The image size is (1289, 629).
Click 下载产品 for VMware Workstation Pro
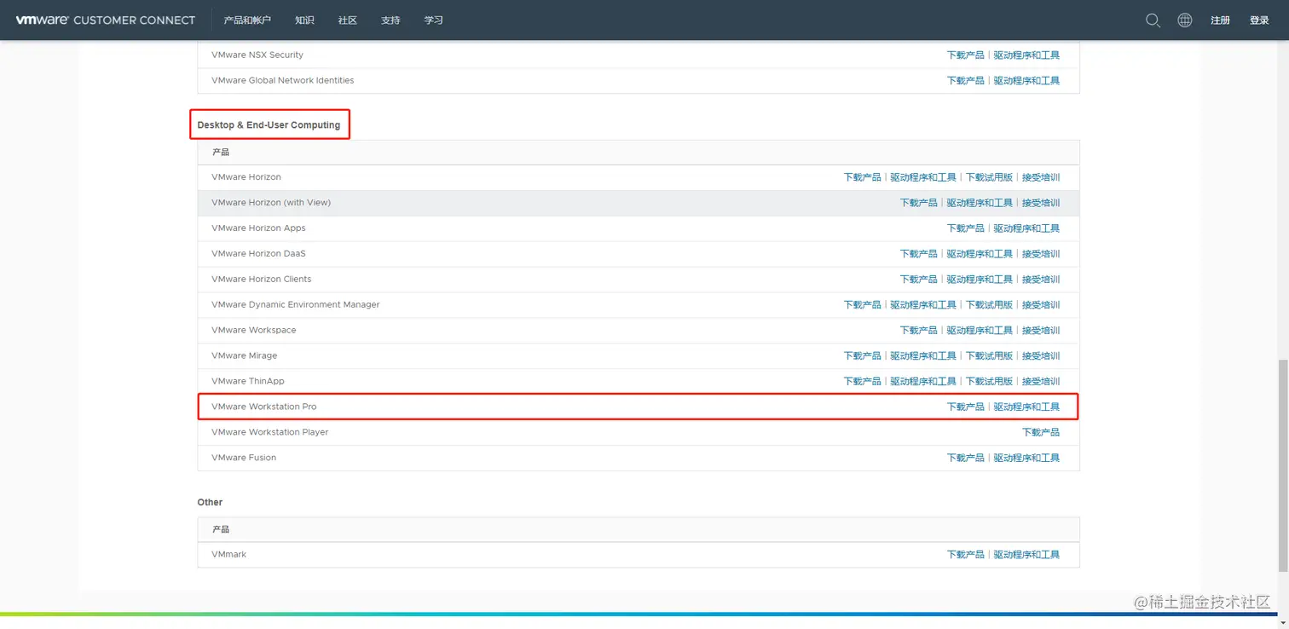click(965, 407)
